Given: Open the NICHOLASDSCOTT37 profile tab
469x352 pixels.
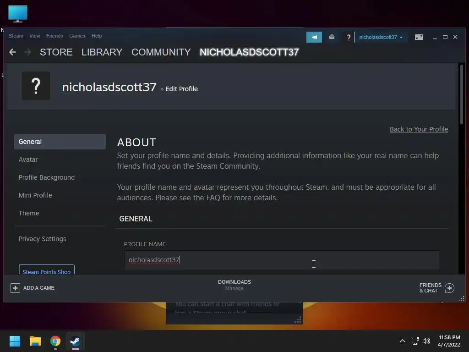Looking at the screenshot, I should point(249,52).
